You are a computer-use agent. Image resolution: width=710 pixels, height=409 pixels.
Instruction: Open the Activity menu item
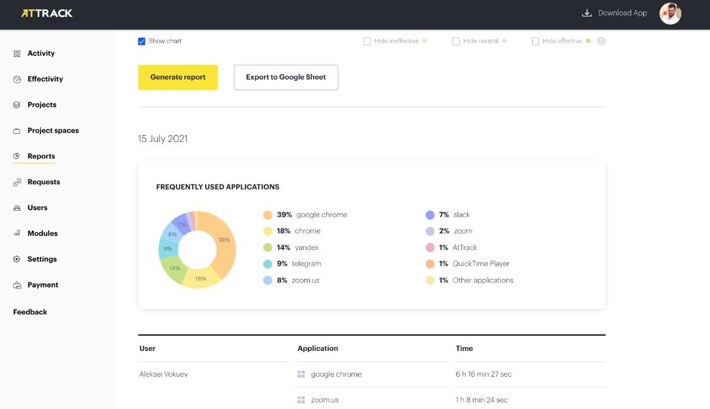[41, 54]
